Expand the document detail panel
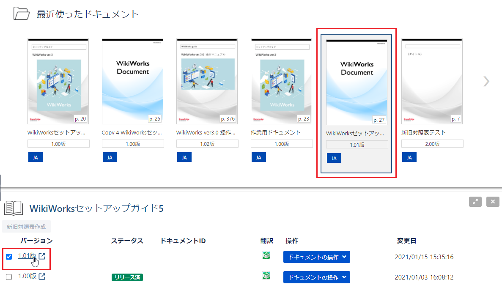Image resolution: width=502 pixels, height=296 pixels. coord(475,202)
